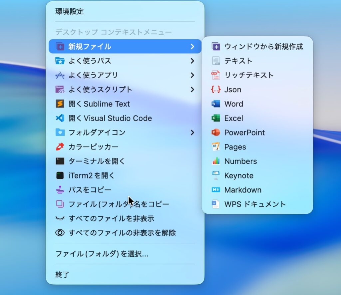Click the Sublime Text icon
This screenshot has width=341, height=295.
(x=60, y=104)
